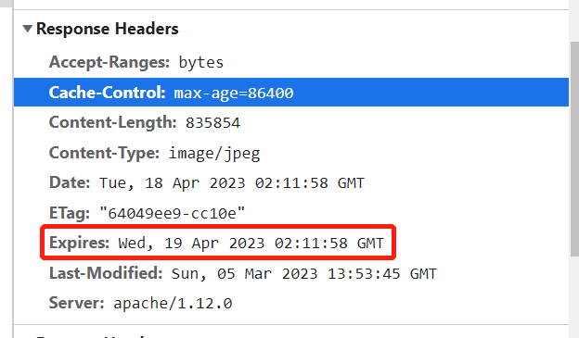Click the image/jpeg value

pyautogui.click(x=214, y=154)
